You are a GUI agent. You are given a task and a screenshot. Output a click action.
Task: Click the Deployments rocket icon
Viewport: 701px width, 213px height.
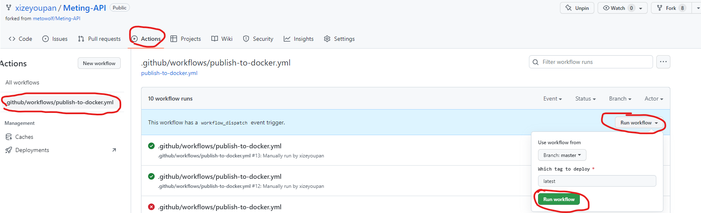[9, 150]
